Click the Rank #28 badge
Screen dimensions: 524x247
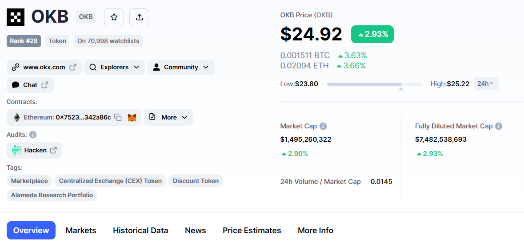24,41
